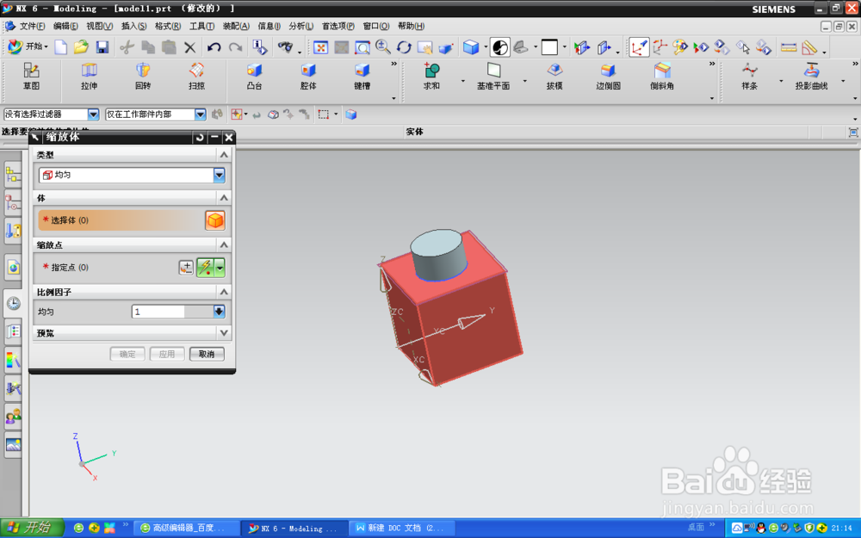This screenshot has height=538, width=861.
Task: Click the Save disk icon
Action: tap(102, 47)
